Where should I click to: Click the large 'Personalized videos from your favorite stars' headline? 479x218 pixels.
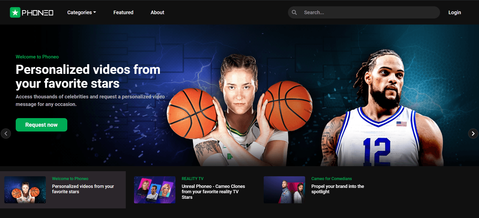click(88, 76)
